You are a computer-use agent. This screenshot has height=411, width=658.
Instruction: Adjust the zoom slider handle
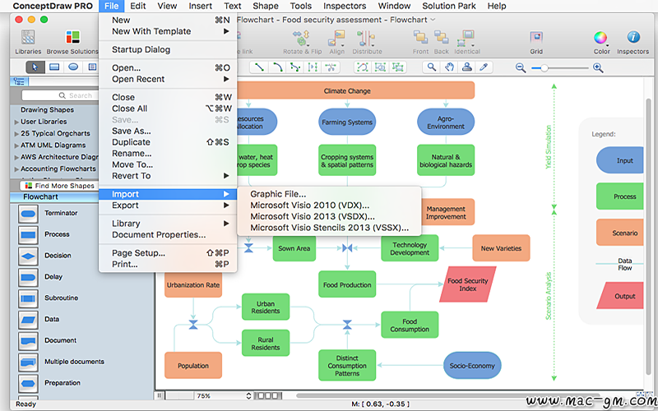point(544,67)
